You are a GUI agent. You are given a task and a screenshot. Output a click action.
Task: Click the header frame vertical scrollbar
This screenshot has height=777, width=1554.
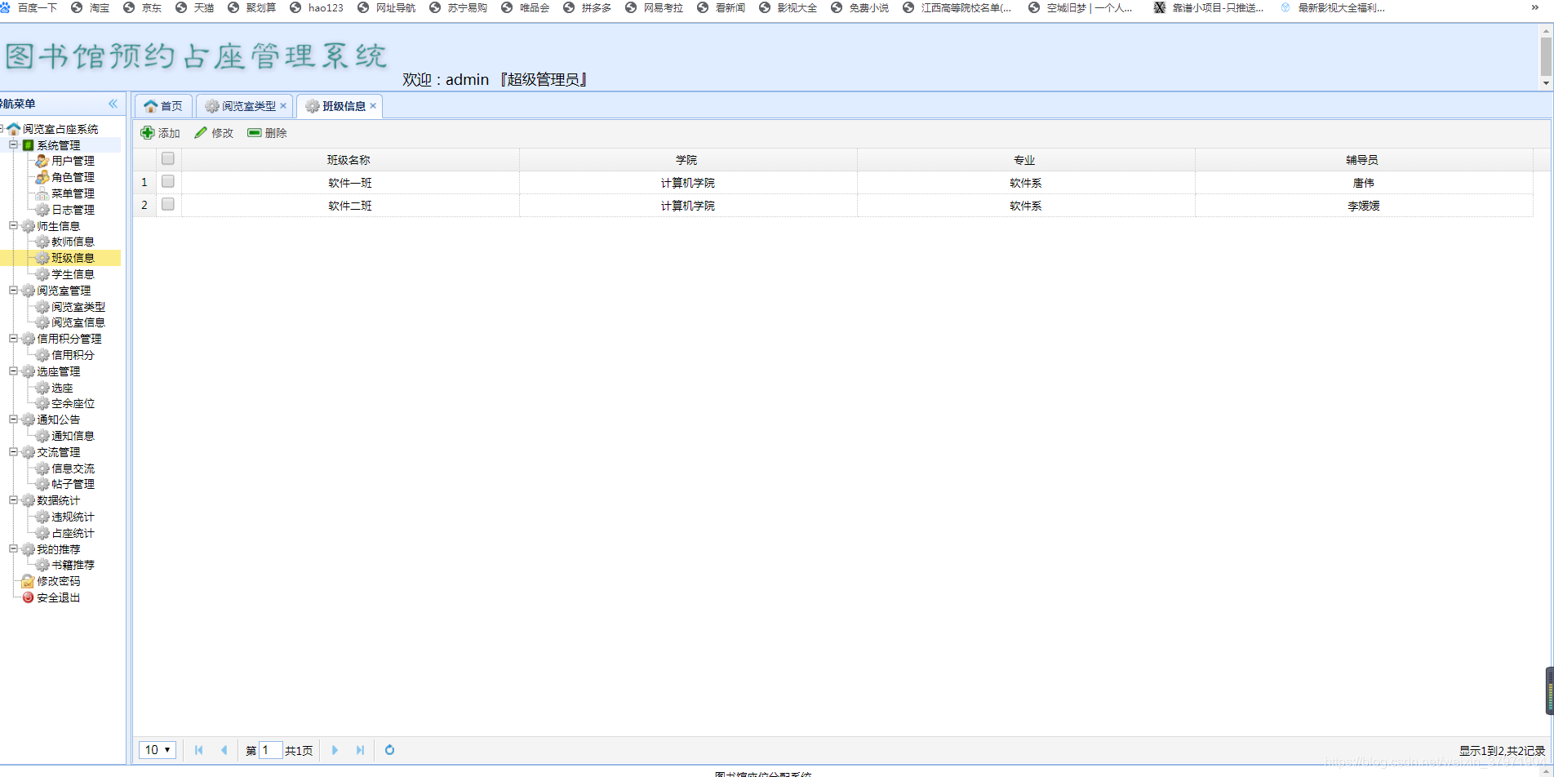[1546, 57]
